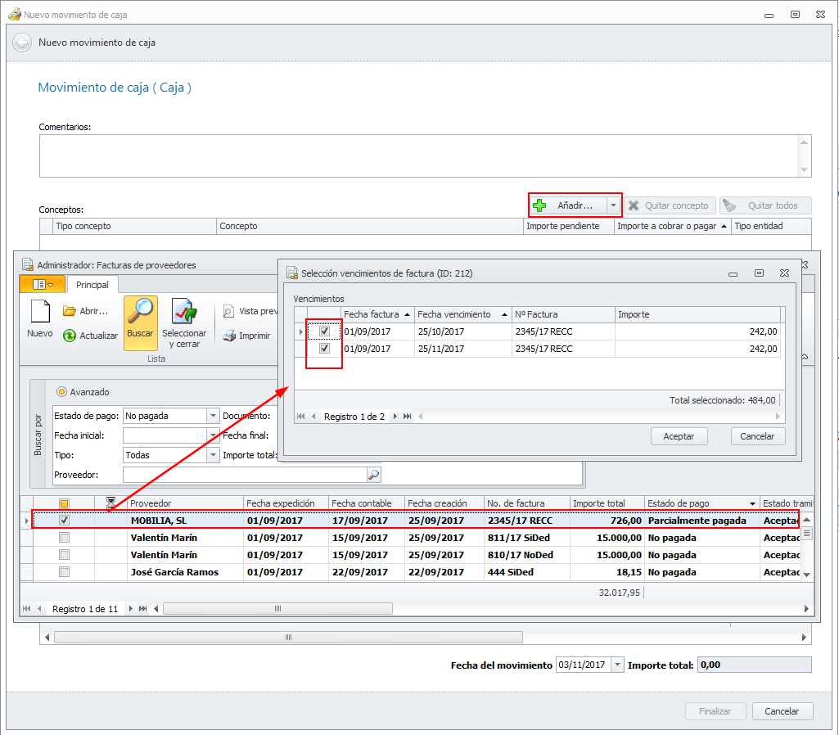This screenshot has width=839, height=735.
Task: Uncheck the 25/11/2017 vencimiento checkbox
Action: tap(325, 349)
